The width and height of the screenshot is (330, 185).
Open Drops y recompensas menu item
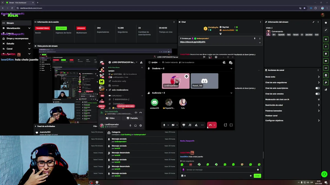(16, 39)
